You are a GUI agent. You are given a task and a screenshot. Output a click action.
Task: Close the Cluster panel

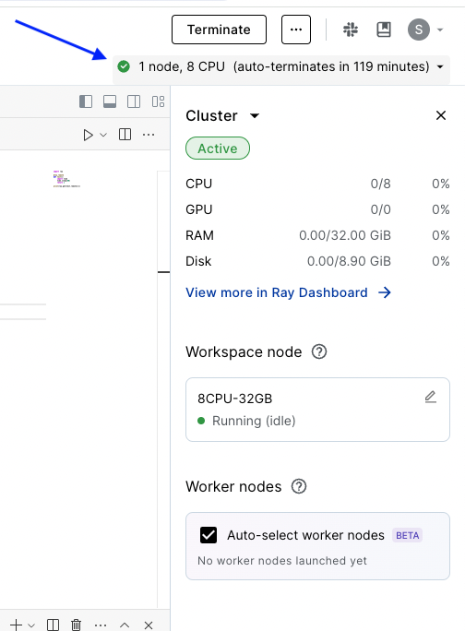click(441, 115)
